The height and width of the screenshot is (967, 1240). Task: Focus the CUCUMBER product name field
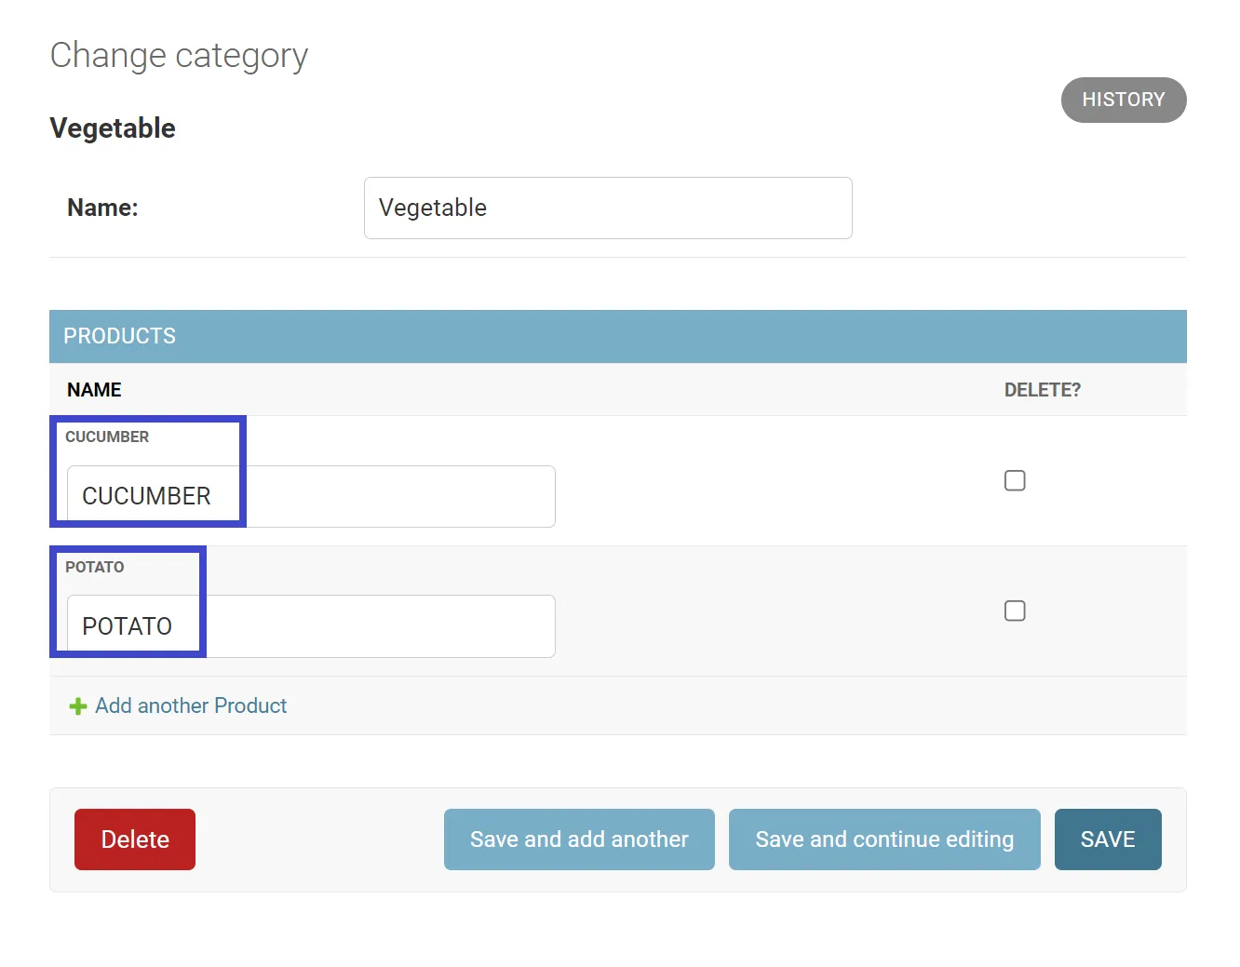pos(311,496)
